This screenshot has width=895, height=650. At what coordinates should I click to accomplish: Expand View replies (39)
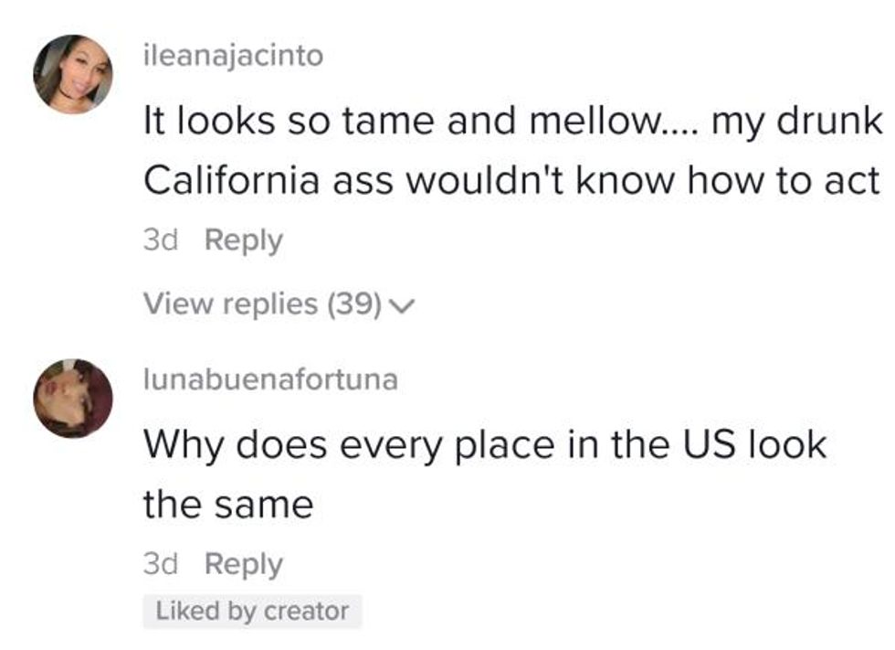click(262, 304)
